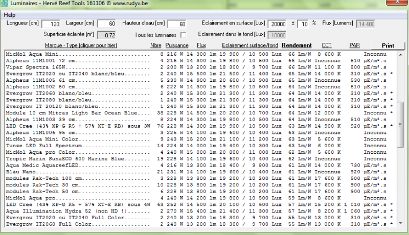Select the Evergrow IT2060 Full Color row
409x235 pixels.
(x=200, y=224)
